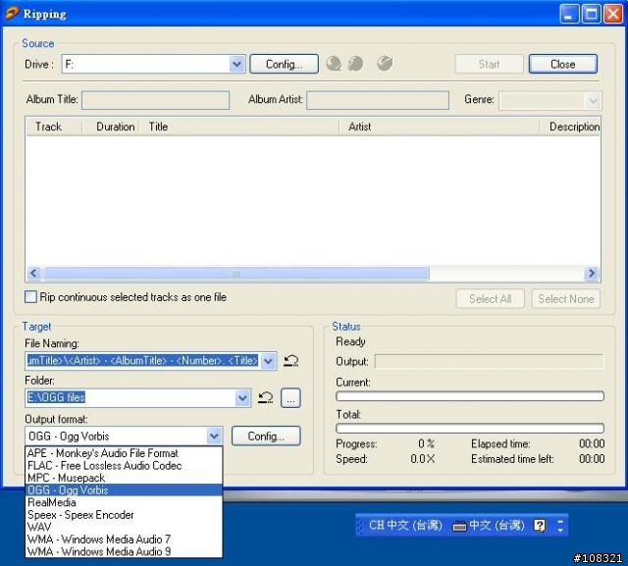Image resolution: width=628 pixels, height=566 pixels.
Task: Enable rip continuous selected tracks as one file
Action: pos(31,297)
